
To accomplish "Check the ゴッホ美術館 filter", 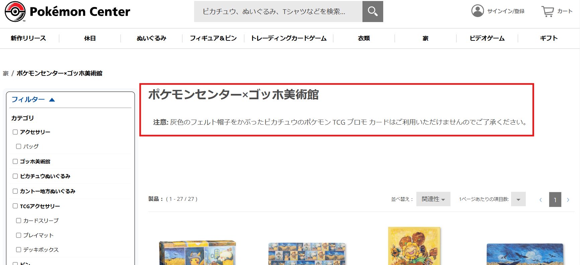I will (x=15, y=161).
